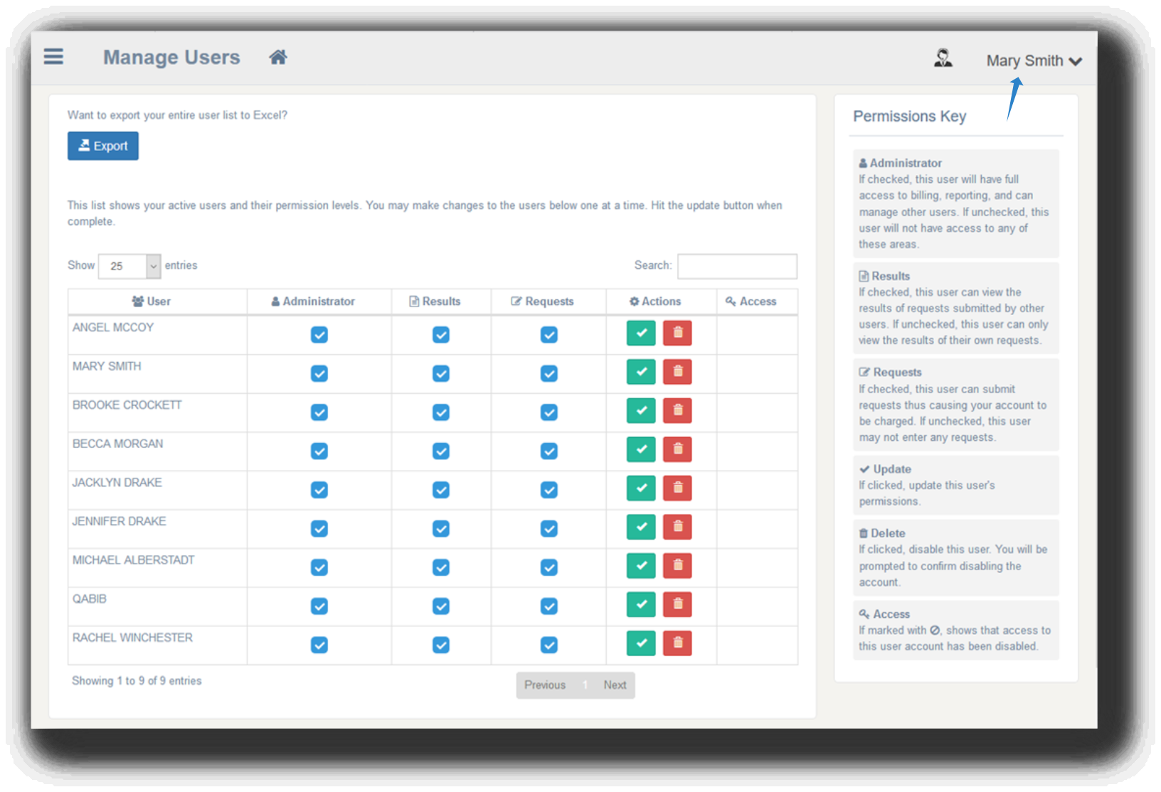Delete user Jennifer Drake
The width and height of the screenshot is (1161, 792).
[x=677, y=527]
